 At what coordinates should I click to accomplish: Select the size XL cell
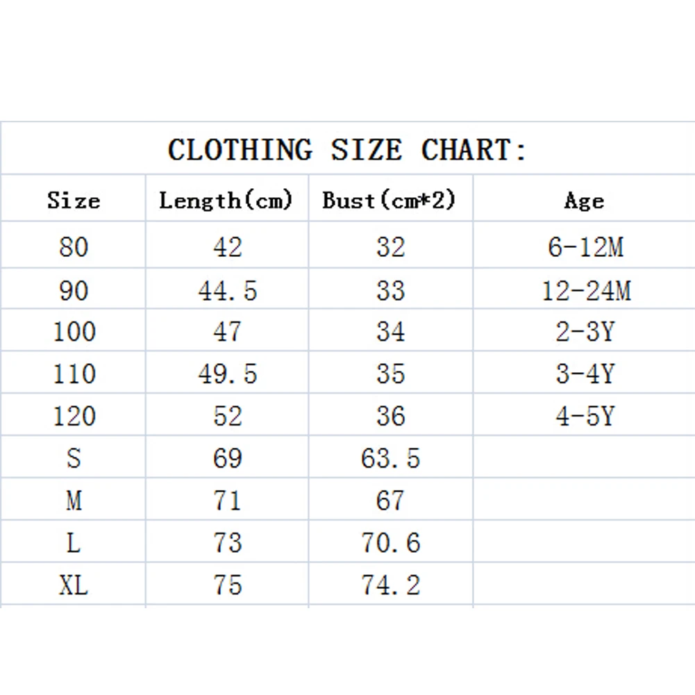(x=74, y=585)
